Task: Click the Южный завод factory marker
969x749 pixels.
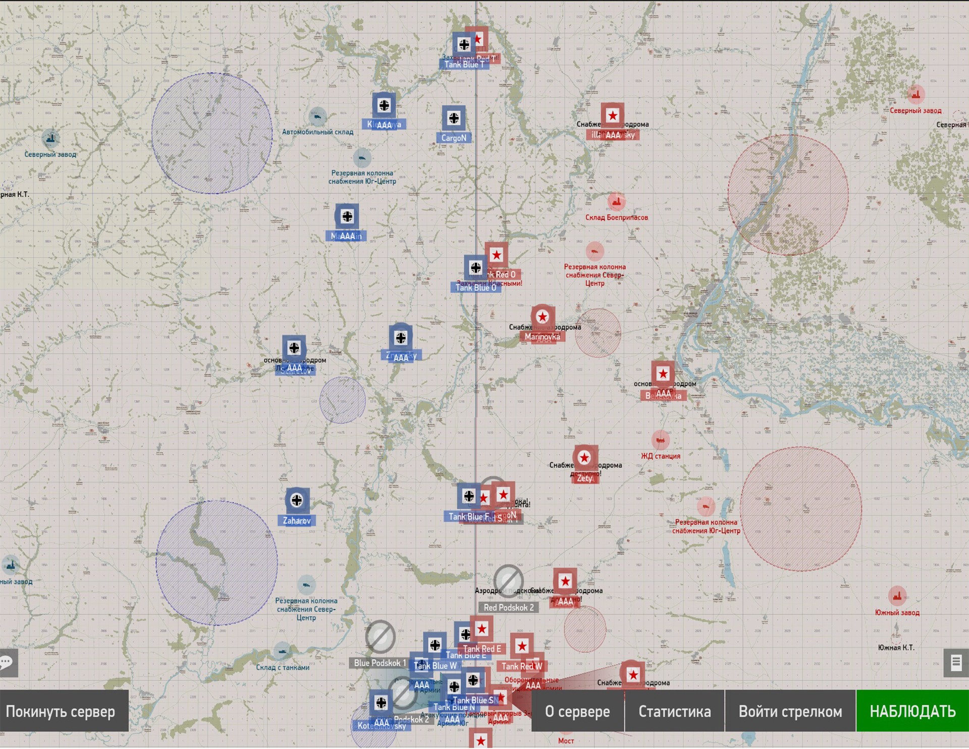Action: (897, 597)
